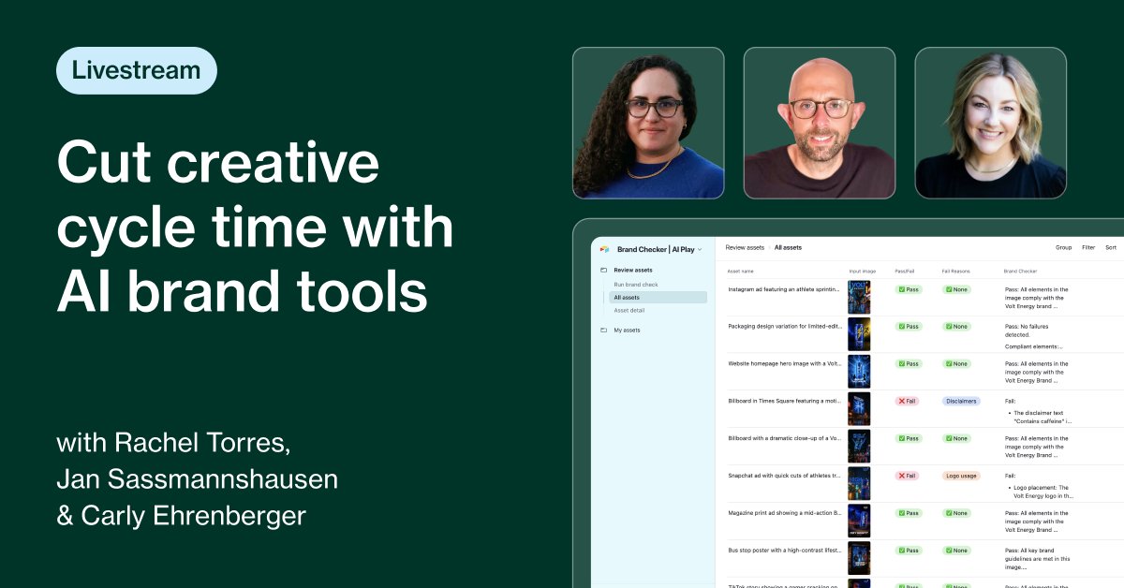This screenshot has height=588, width=1124.
Task: Open the Brand Checker | AI Play dropdown
Action: coord(659,250)
